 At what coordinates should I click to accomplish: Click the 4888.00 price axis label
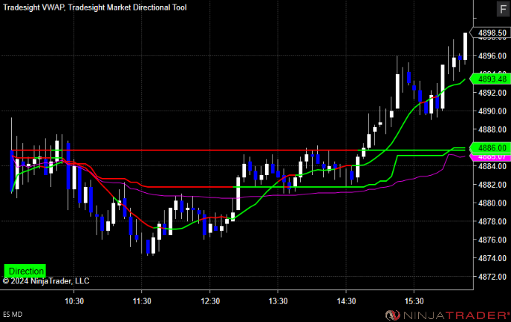coord(492,130)
